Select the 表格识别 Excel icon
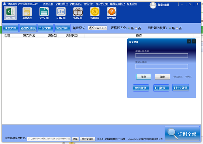The image size is (203, 144). 10,13
